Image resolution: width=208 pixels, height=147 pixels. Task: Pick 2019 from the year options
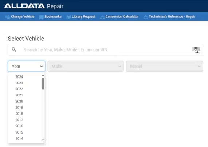click(19, 107)
